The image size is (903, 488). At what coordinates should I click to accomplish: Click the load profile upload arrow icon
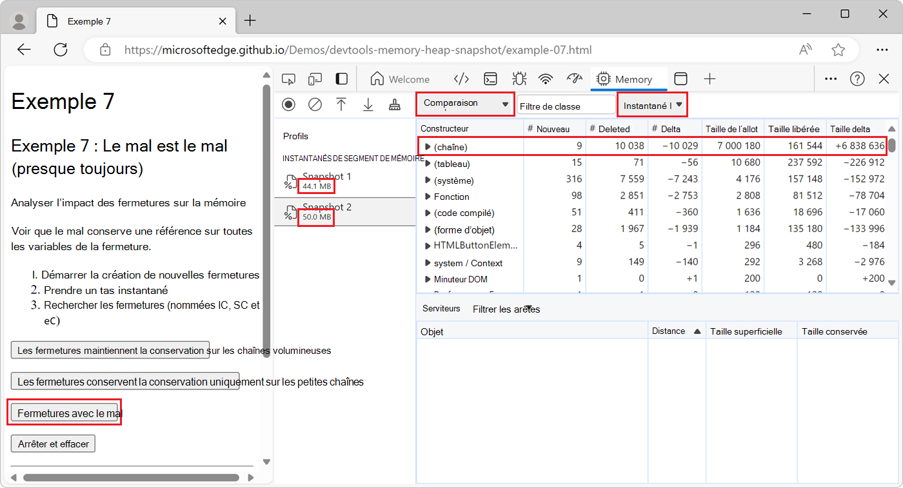click(341, 104)
